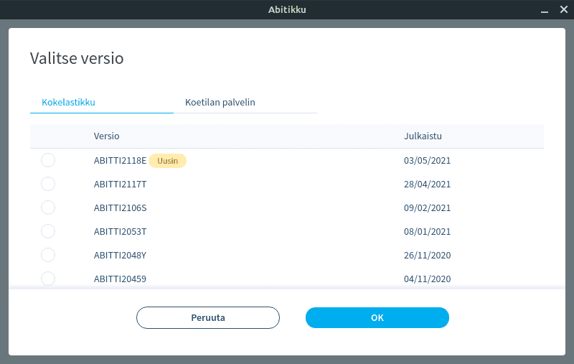This screenshot has width=574, height=364.
Task: Click the 03/05/2021 publish date
Action: 427,161
